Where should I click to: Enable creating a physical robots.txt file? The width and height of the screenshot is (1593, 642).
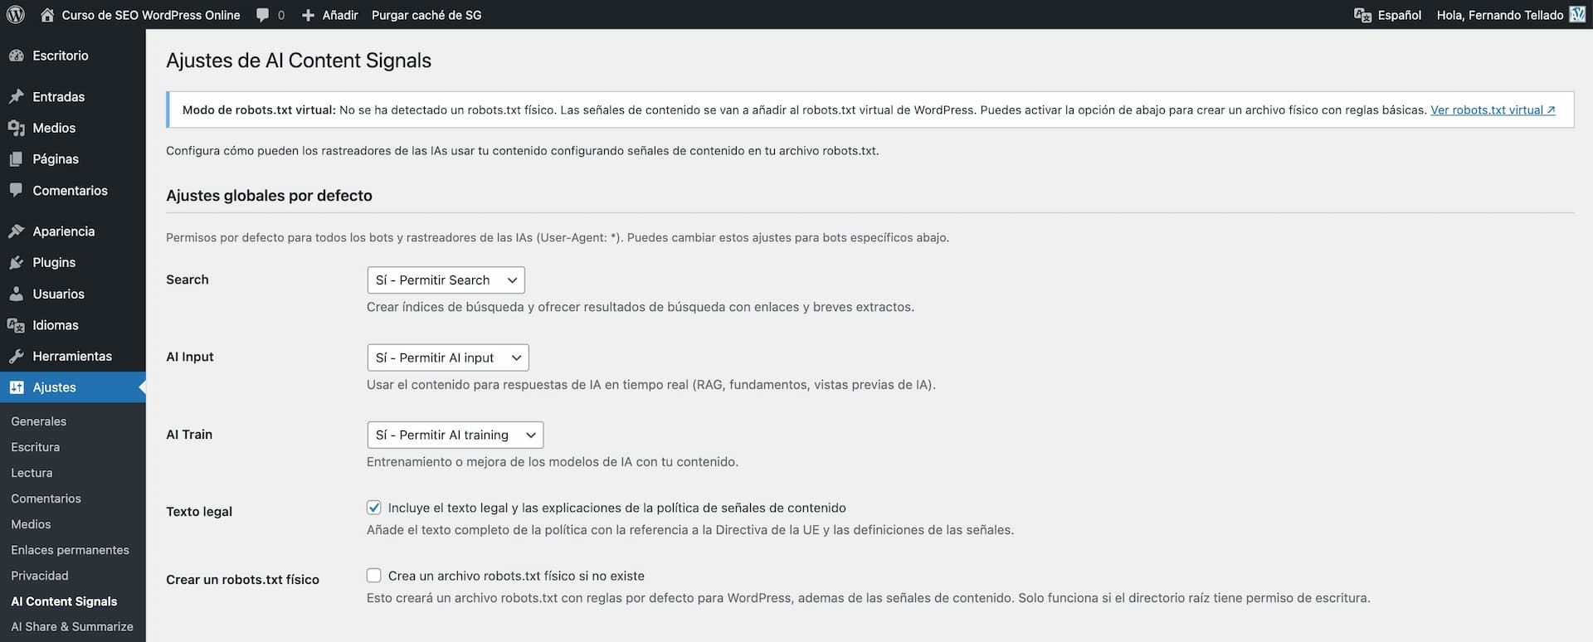click(374, 576)
